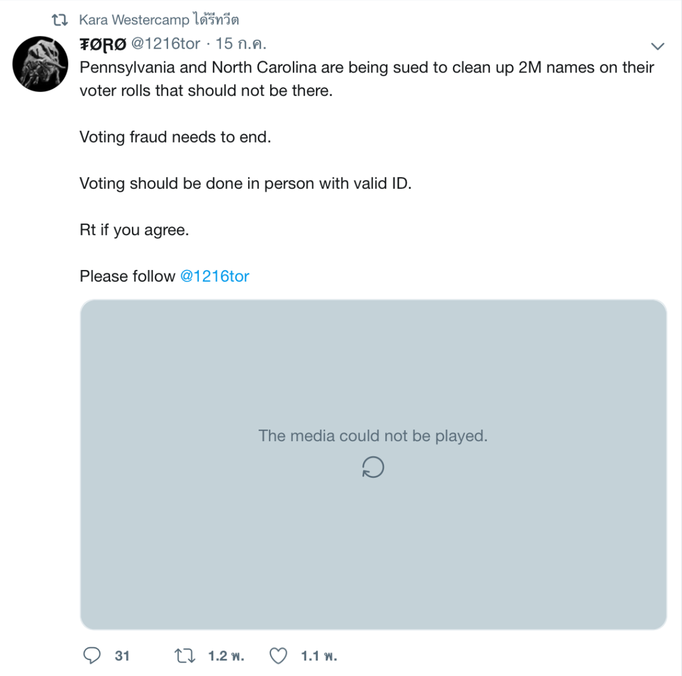
Task: Click the 15 ก.ค. tweet date
Action: [x=240, y=44]
